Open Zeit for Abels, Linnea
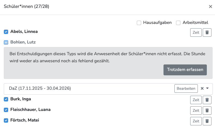The width and height of the screenshot is (215, 127). click(196, 33)
